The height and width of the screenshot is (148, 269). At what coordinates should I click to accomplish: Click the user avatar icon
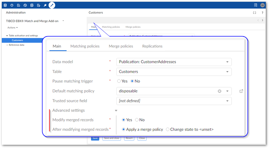pyautogui.click(x=263, y=5)
